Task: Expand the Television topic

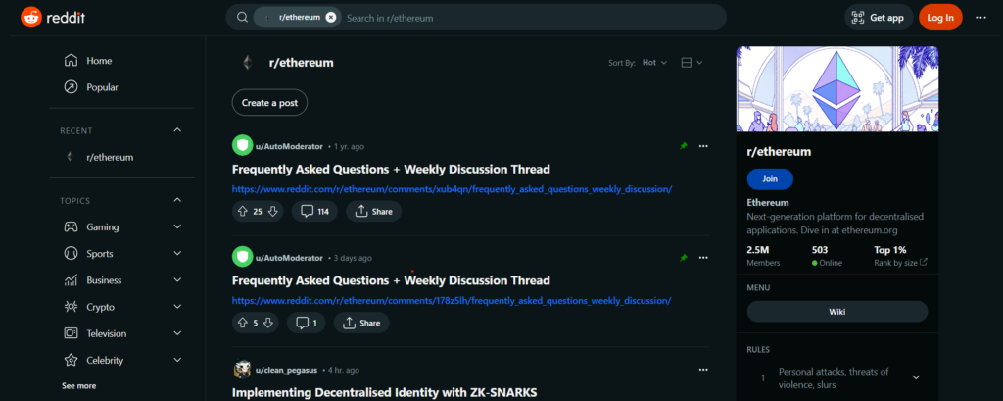Action: pyautogui.click(x=177, y=333)
